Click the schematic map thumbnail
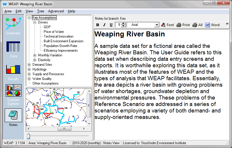Image resolution: width=232 pixels, height=148 pixels. tap(56, 107)
